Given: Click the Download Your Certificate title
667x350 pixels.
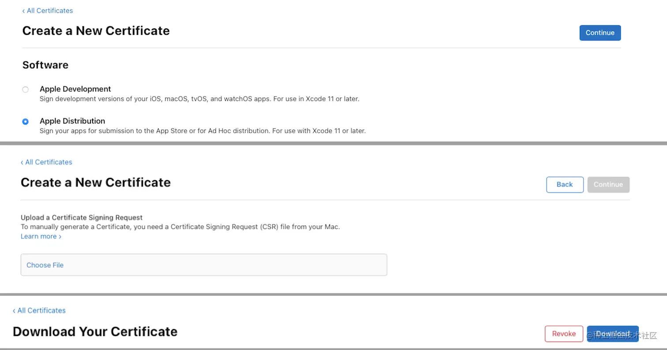Looking at the screenshot, I should (95, 331).
